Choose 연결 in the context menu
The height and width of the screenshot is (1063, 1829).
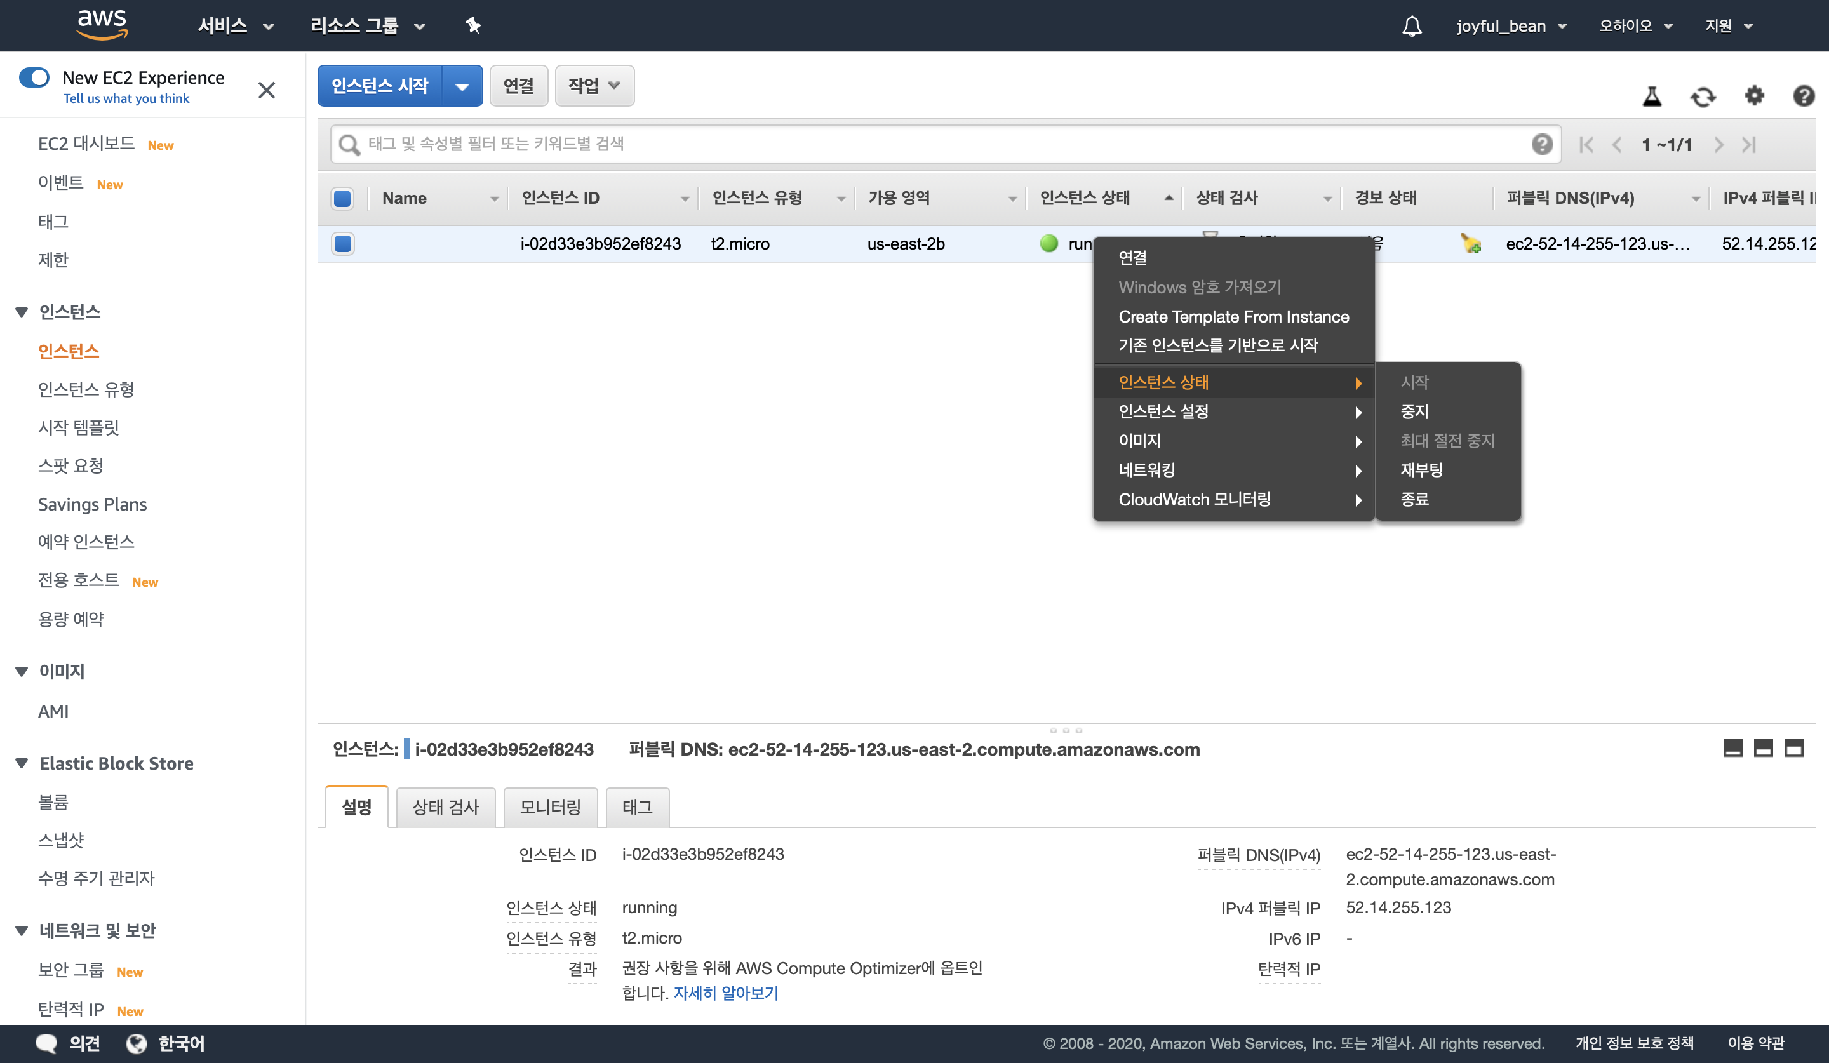point(1234,258)
